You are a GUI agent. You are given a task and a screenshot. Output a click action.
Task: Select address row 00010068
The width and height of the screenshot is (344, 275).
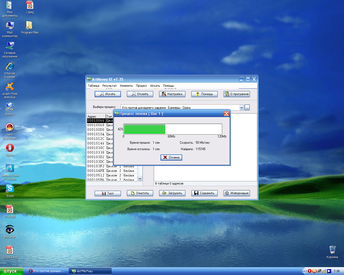point(100,125)
